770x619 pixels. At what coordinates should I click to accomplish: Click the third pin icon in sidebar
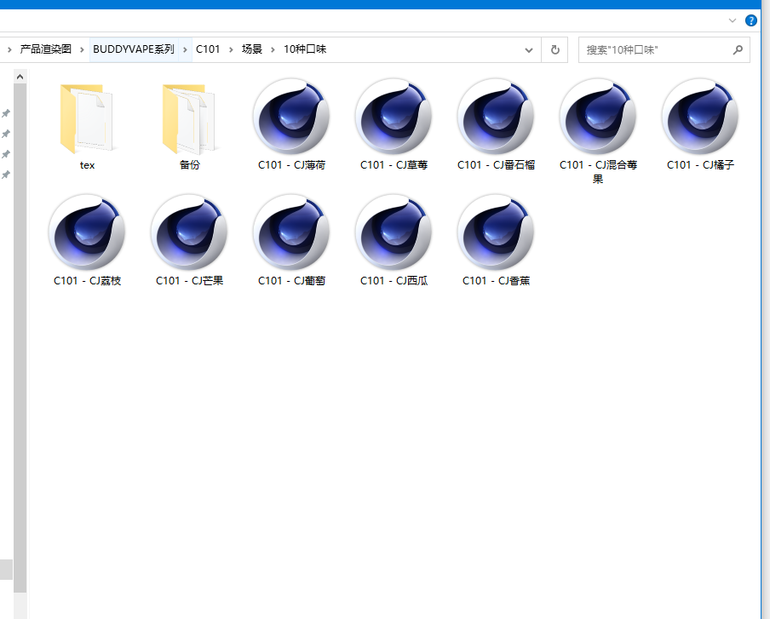(6, 154)
